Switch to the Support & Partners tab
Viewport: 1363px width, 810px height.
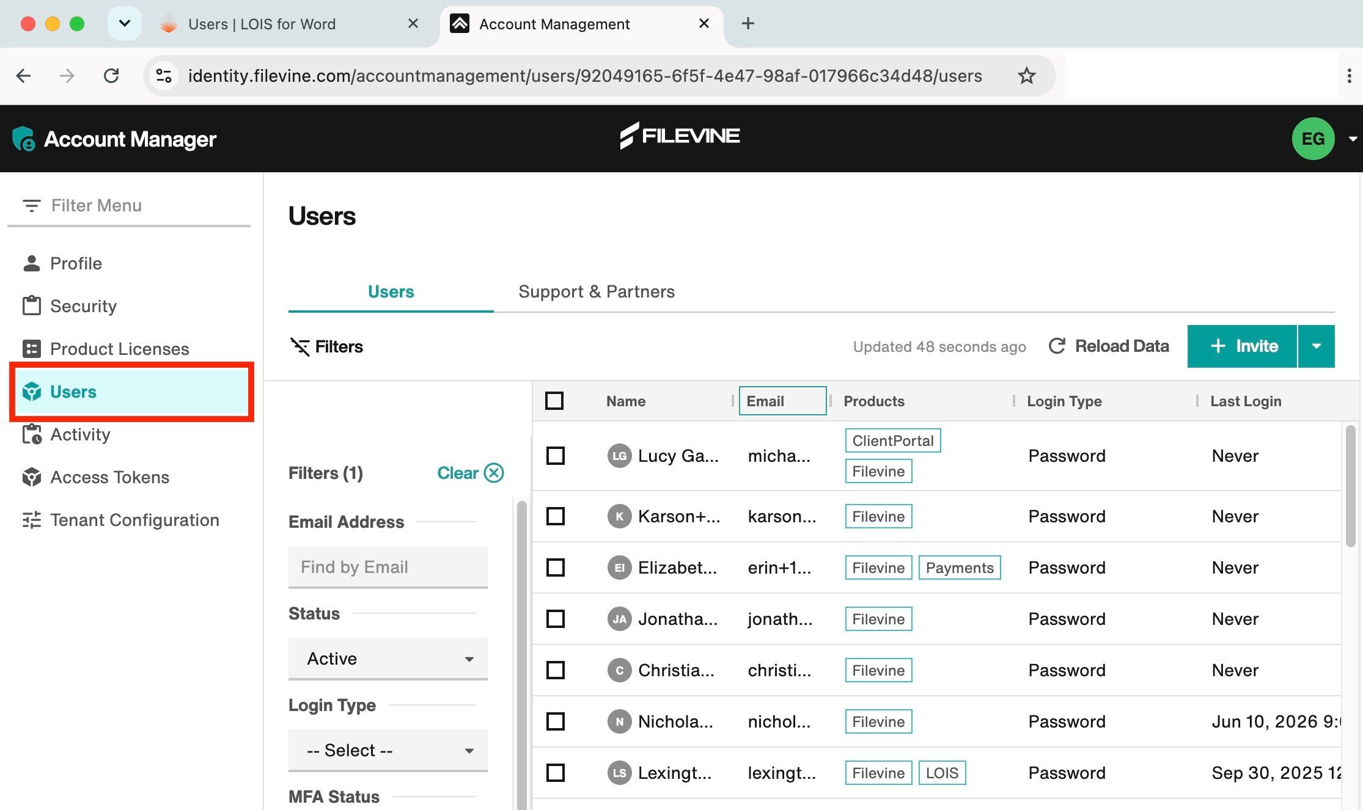click(x=597, y=292)
